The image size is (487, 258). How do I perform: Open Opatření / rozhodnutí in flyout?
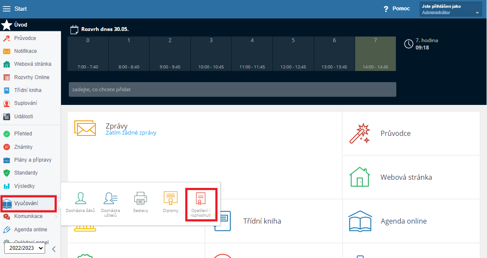(x=201, y=204)
